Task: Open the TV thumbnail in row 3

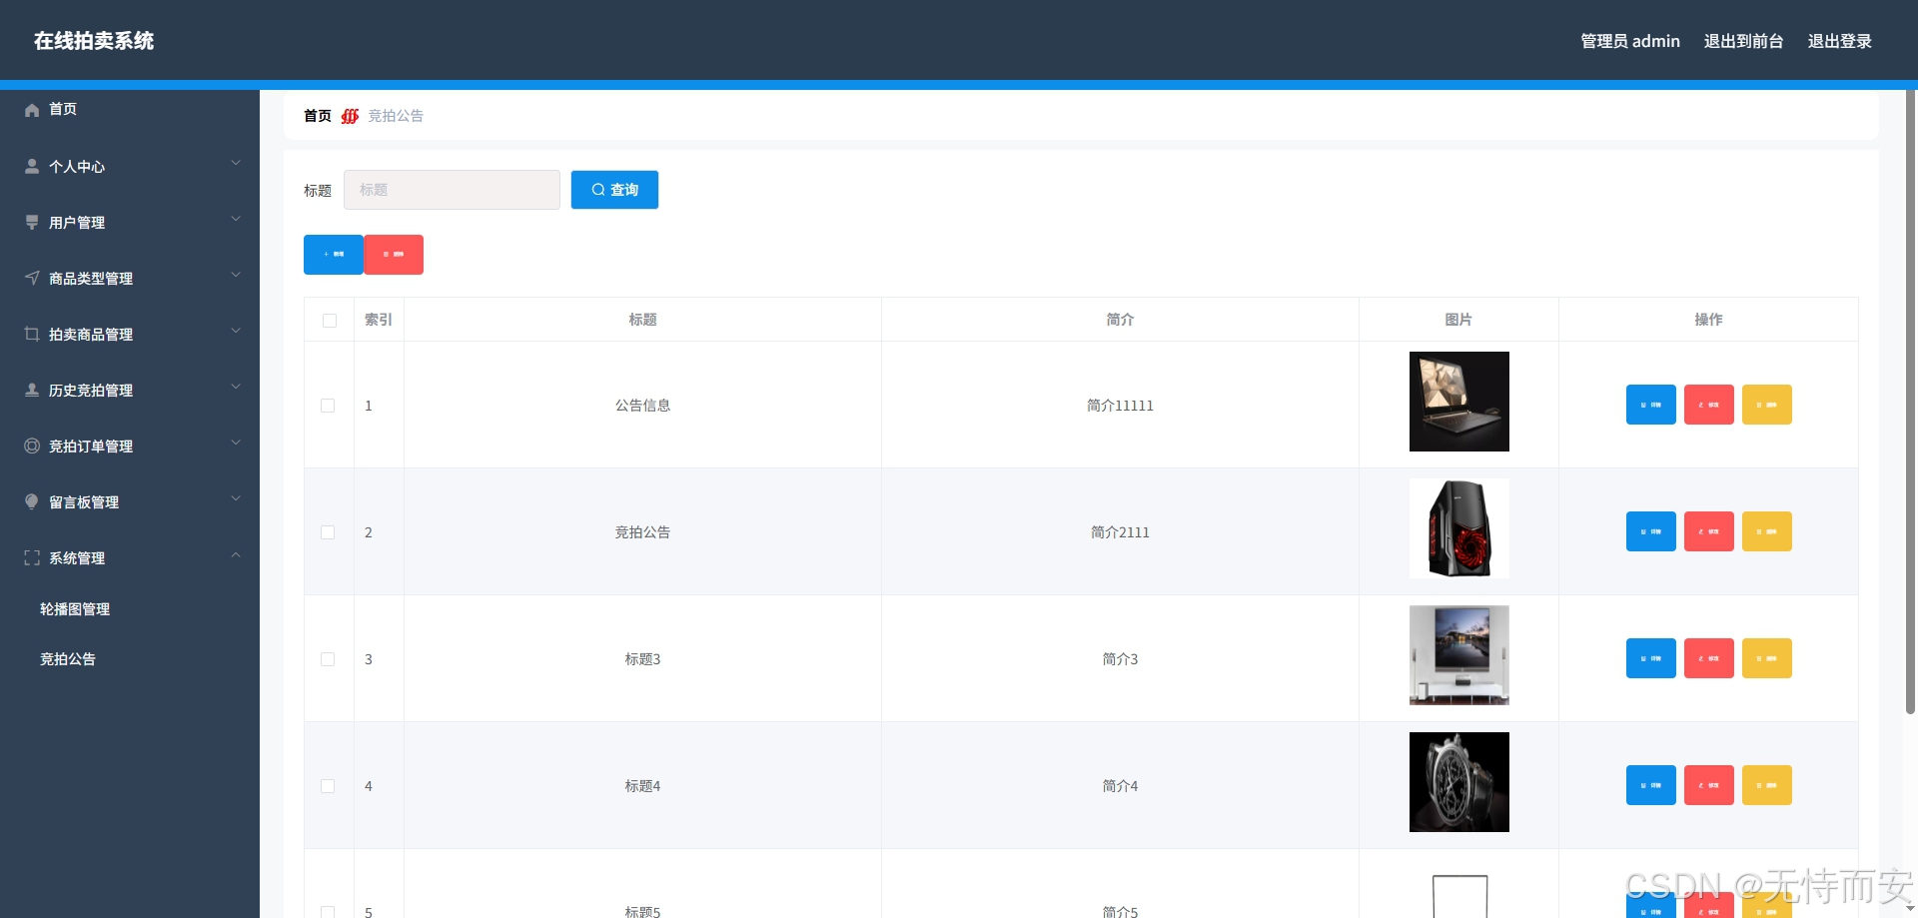Action: click(x=1458, y=655)
